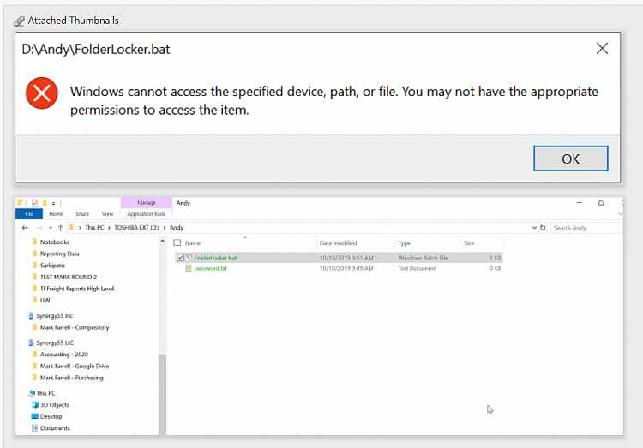Image resolution: width=643 pixels, height=448 pixels.
Task: Click the Windows Batch File type cell
Action: (x=423, y=258)
